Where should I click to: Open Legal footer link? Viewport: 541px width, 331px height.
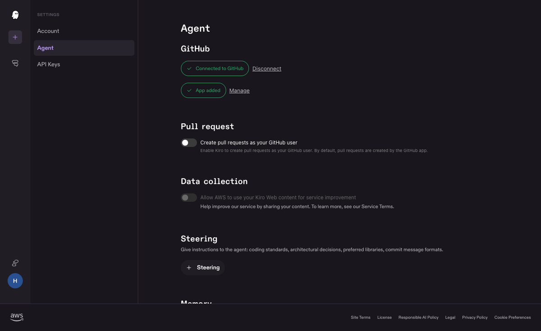[450, 317]
